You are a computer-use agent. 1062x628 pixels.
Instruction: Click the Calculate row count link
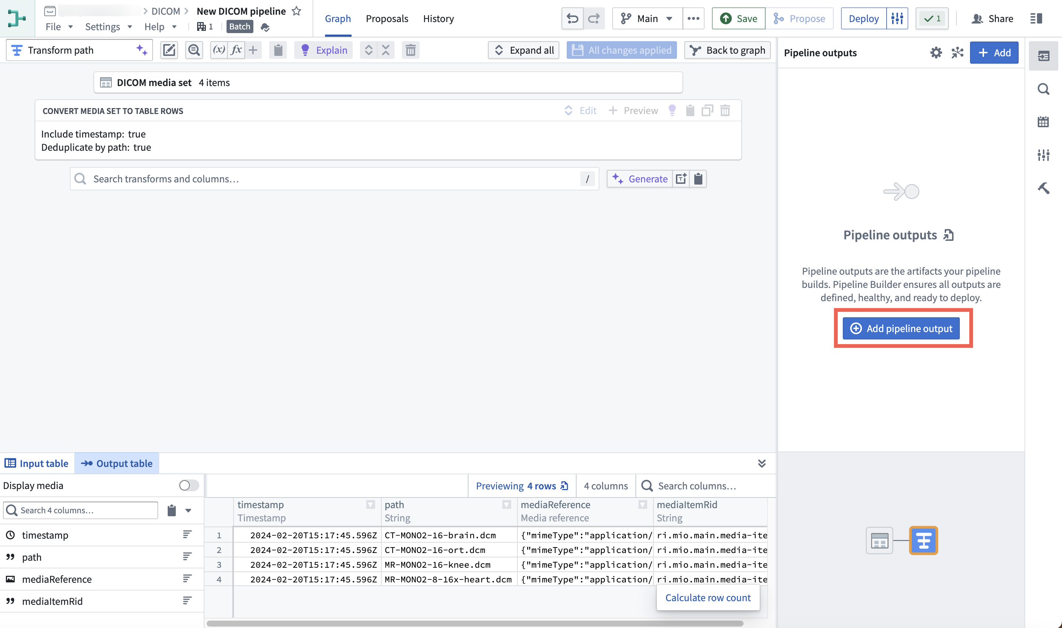coord(708,597)
